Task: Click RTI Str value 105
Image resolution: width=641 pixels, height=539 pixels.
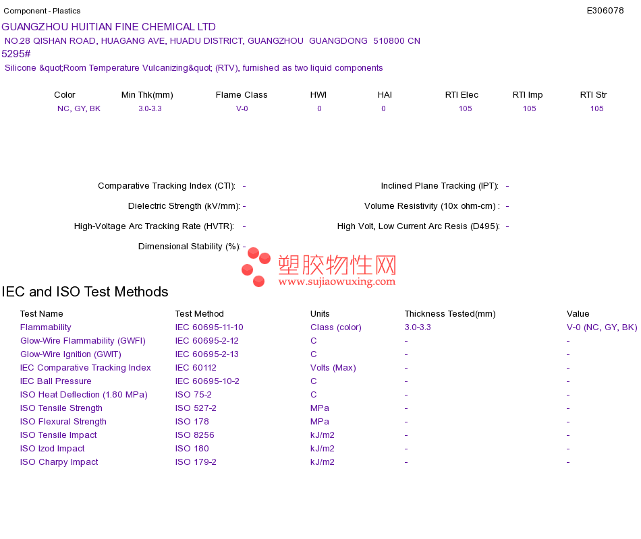Action: tap(597, 108)
